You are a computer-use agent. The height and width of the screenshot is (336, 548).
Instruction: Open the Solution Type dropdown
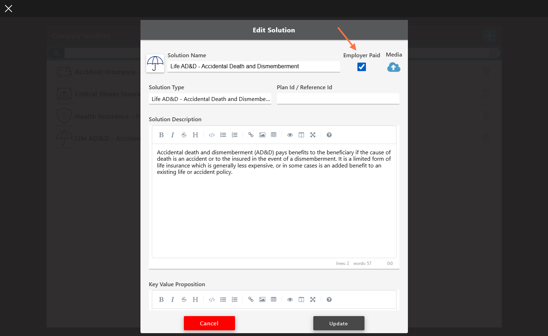pyautogui.click(x=210, y=99)
